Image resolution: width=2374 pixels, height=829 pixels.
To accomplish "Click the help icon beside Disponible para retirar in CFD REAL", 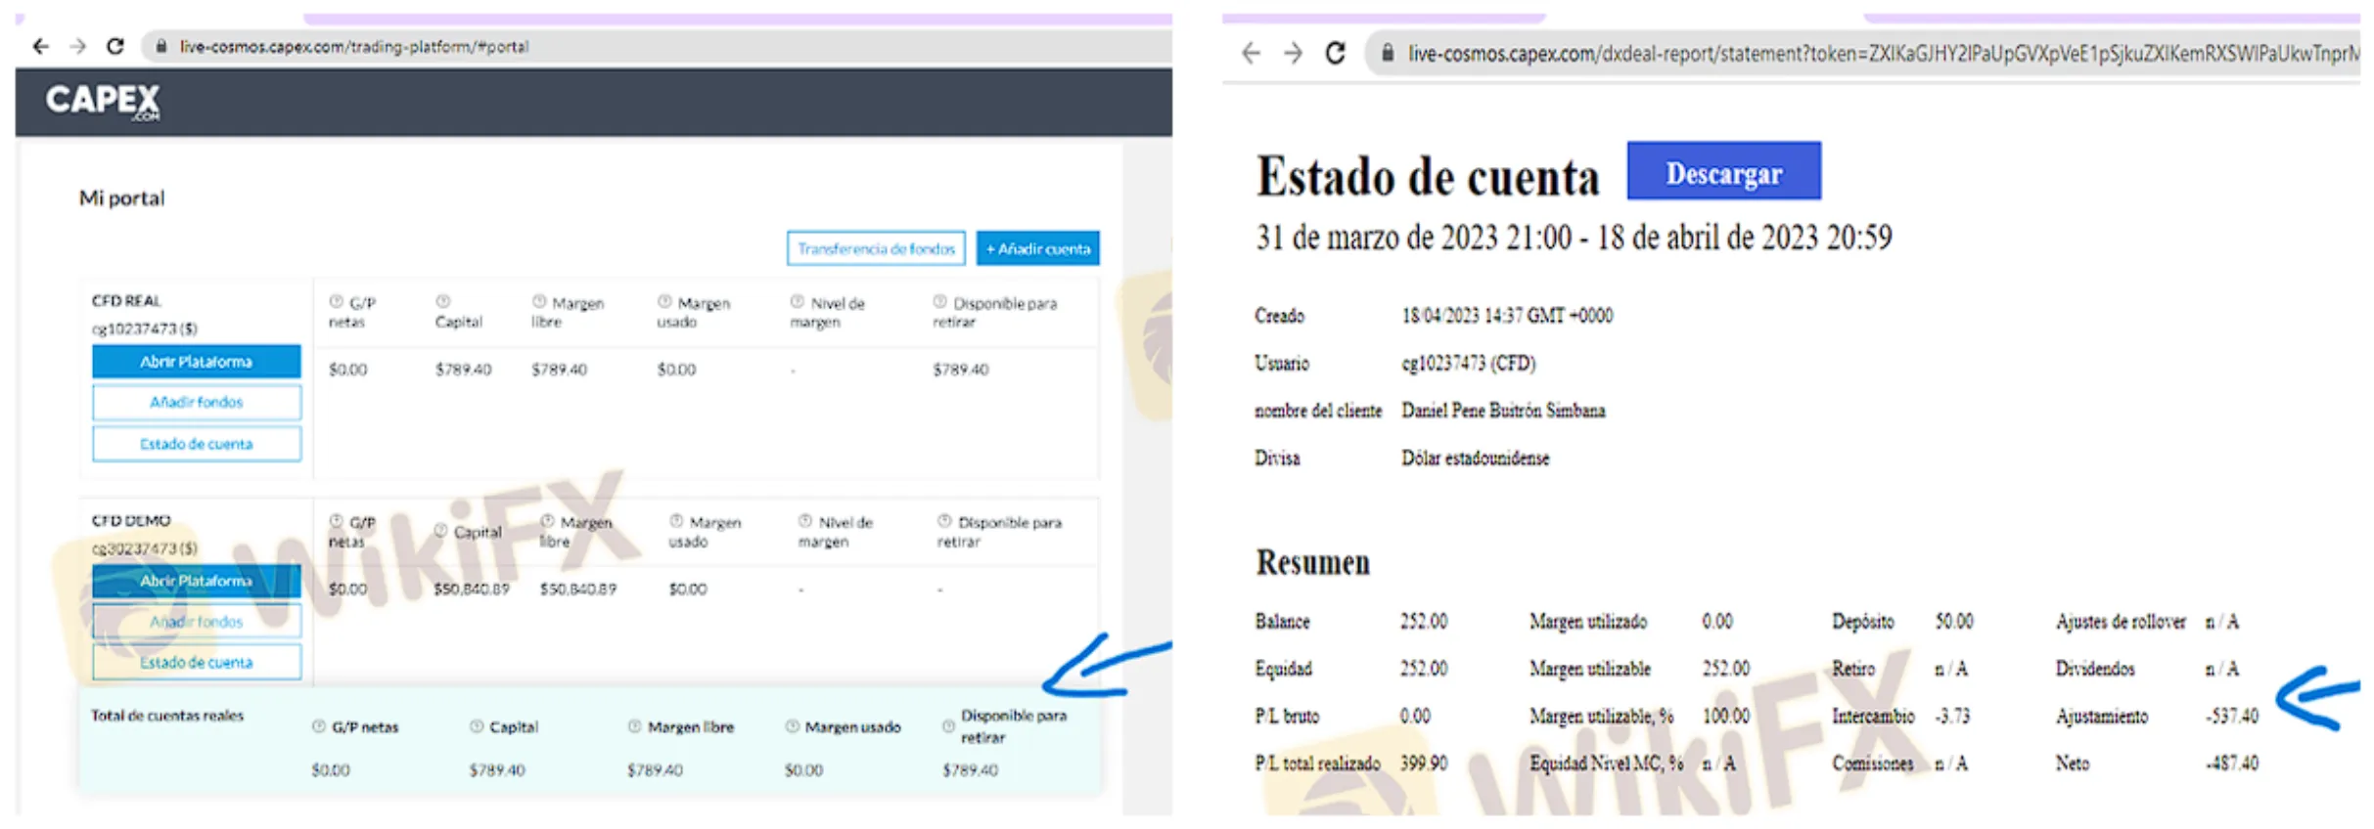I will pos(939,301).
